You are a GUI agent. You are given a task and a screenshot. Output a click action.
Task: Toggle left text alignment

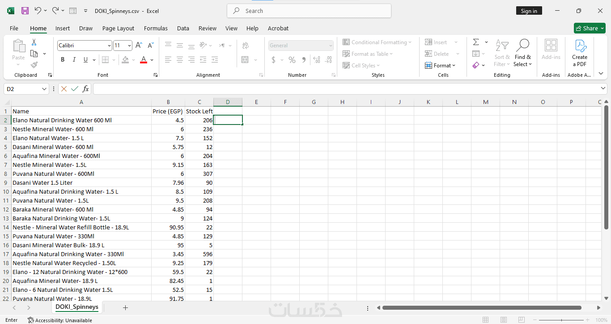pyautogui.click(x=168, y=60)
